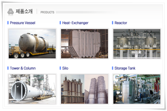Click the Pressure Vessel heading link
167x111 pixels.
[22, 23]
